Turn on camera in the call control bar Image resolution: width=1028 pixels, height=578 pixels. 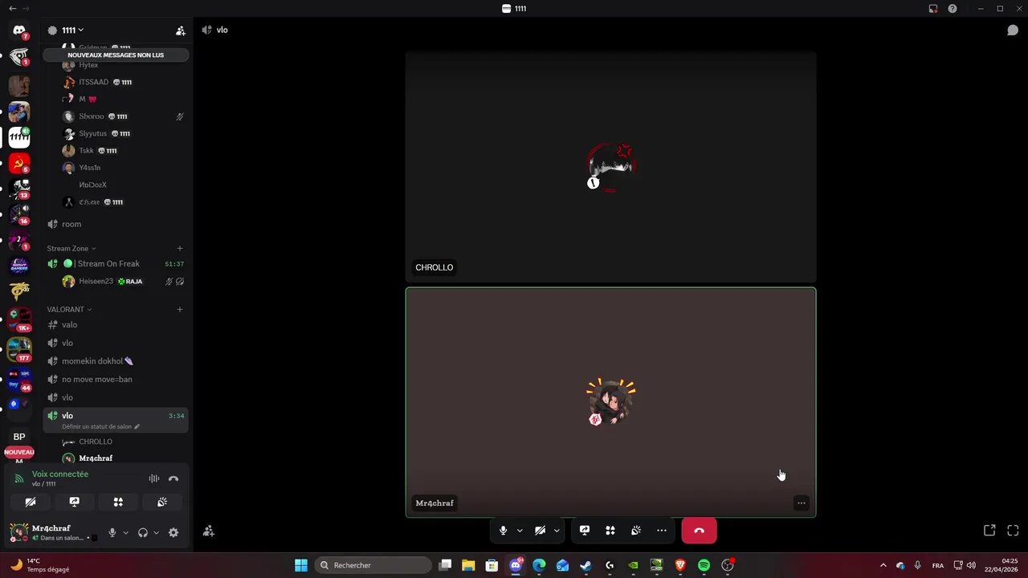pos(541,531)
